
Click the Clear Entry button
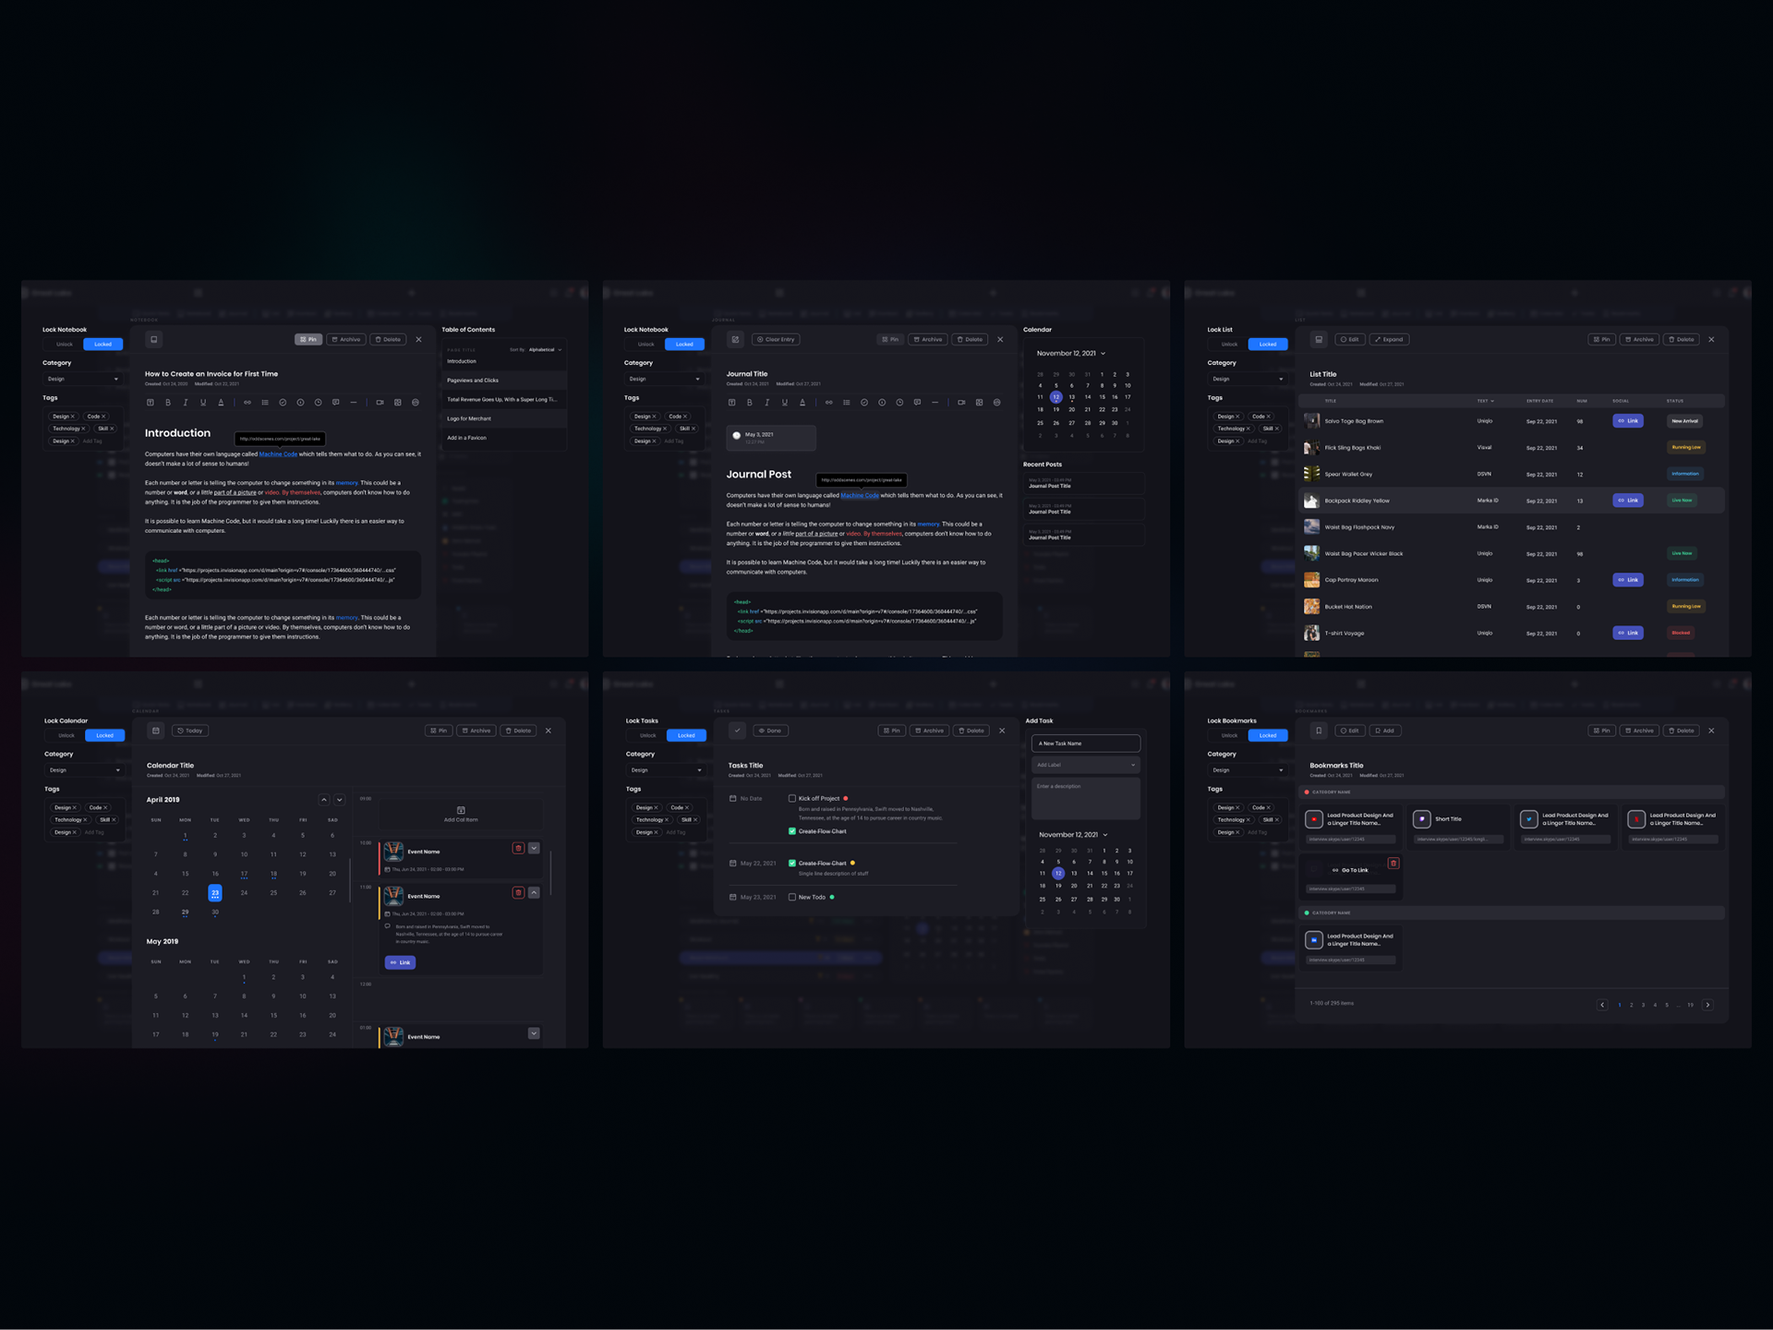[x=776, y=339]
